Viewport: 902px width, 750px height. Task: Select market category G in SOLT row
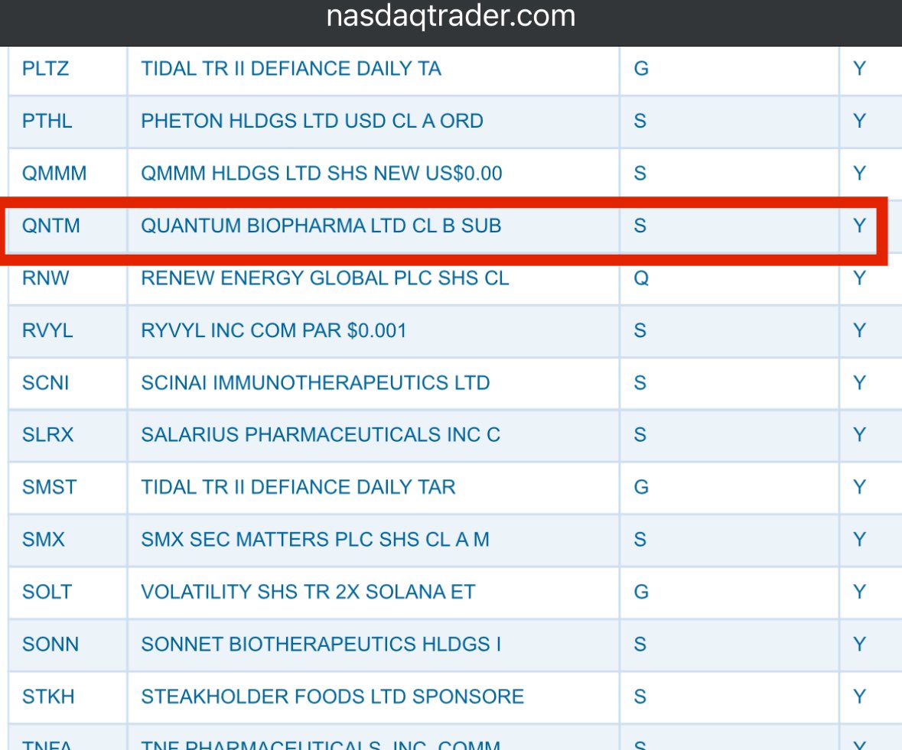coord(641,592)
